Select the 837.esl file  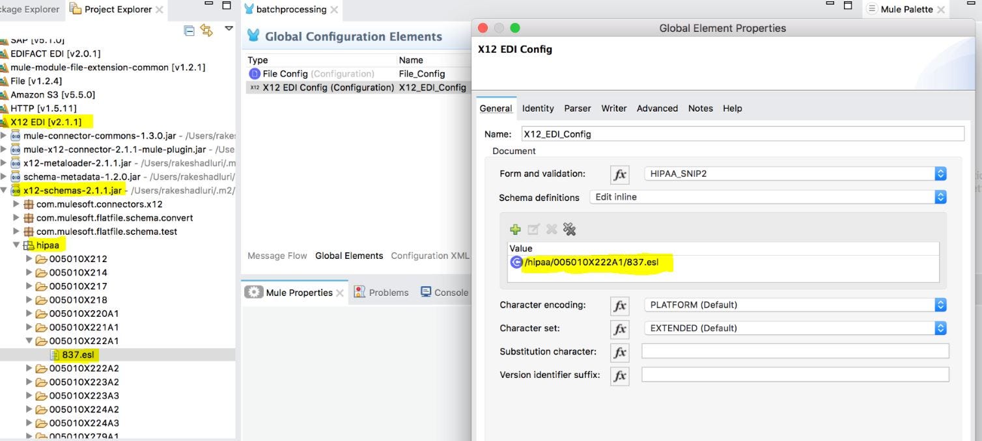79,354
